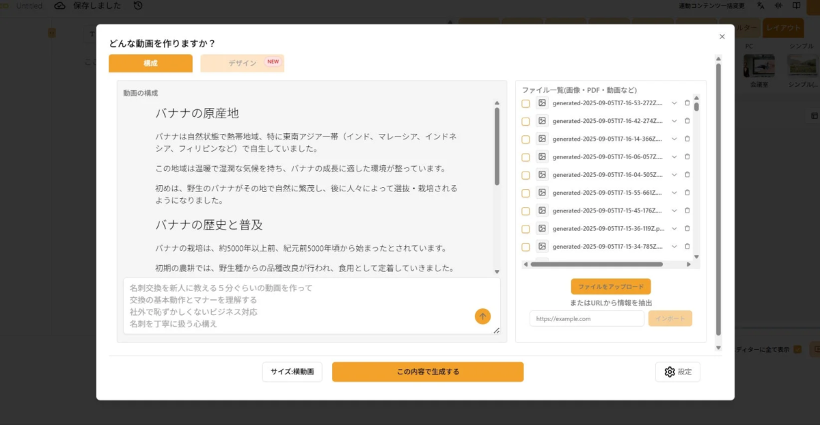820x425 pixels.
Task: Select the checkbox next to generated-2025-09-05T17-15-55
Action: click(x=525, y=192)
